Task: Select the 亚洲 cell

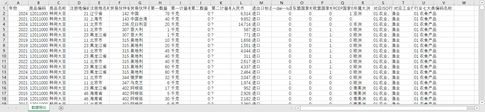Action: point(363,13)
